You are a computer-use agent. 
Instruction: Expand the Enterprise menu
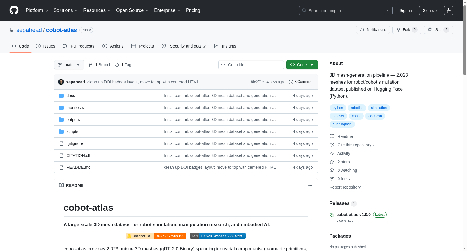coord(167,10)
